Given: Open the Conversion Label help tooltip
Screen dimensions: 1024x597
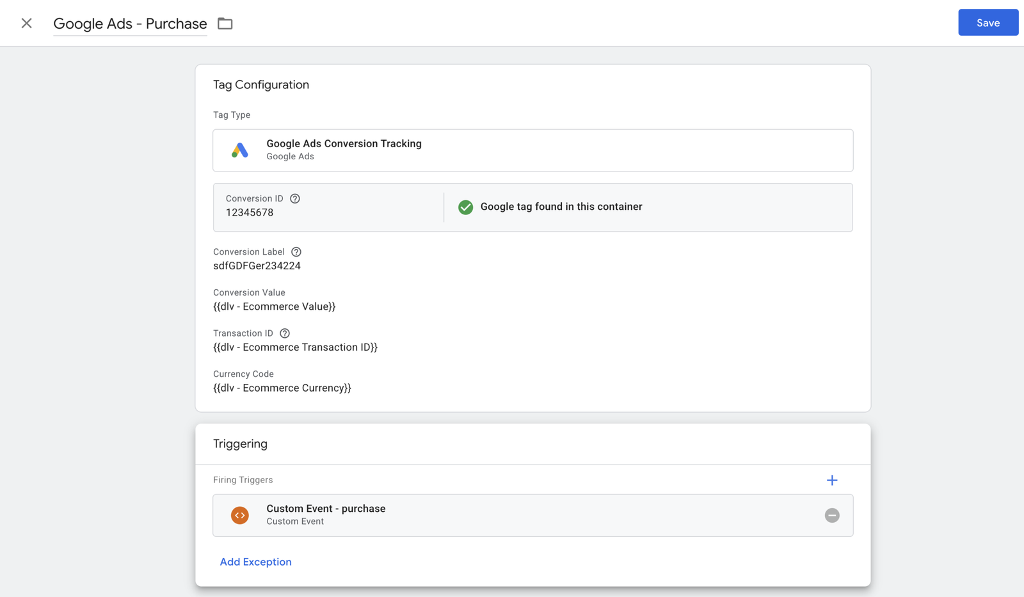Looking at the screenshot, I should click(x=296, y=251).
